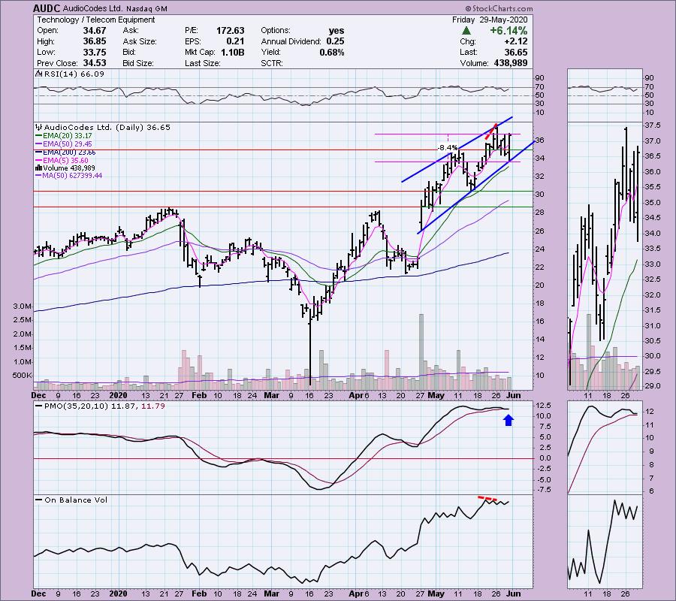Click the 12.5 label on the PMO axis
This screenshot has width=676, height=601.
543,405
